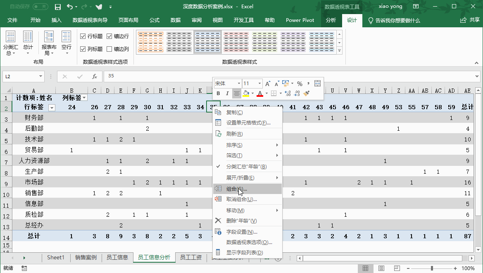Screen dimensions: 483x273
Task: Click font color red swatch in mini toolbar
Action: (x=259, y=93)
